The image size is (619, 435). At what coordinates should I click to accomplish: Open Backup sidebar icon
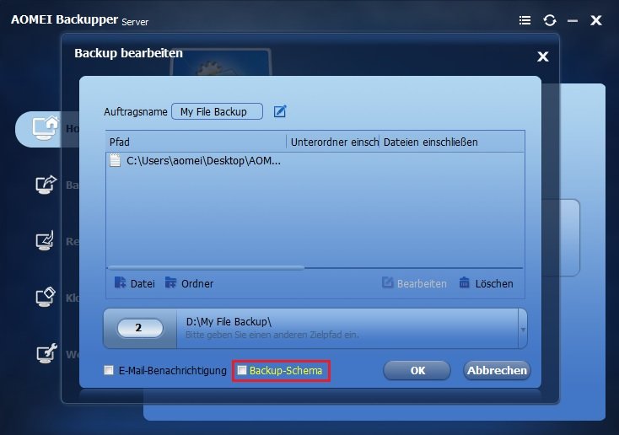pos(46,185)
